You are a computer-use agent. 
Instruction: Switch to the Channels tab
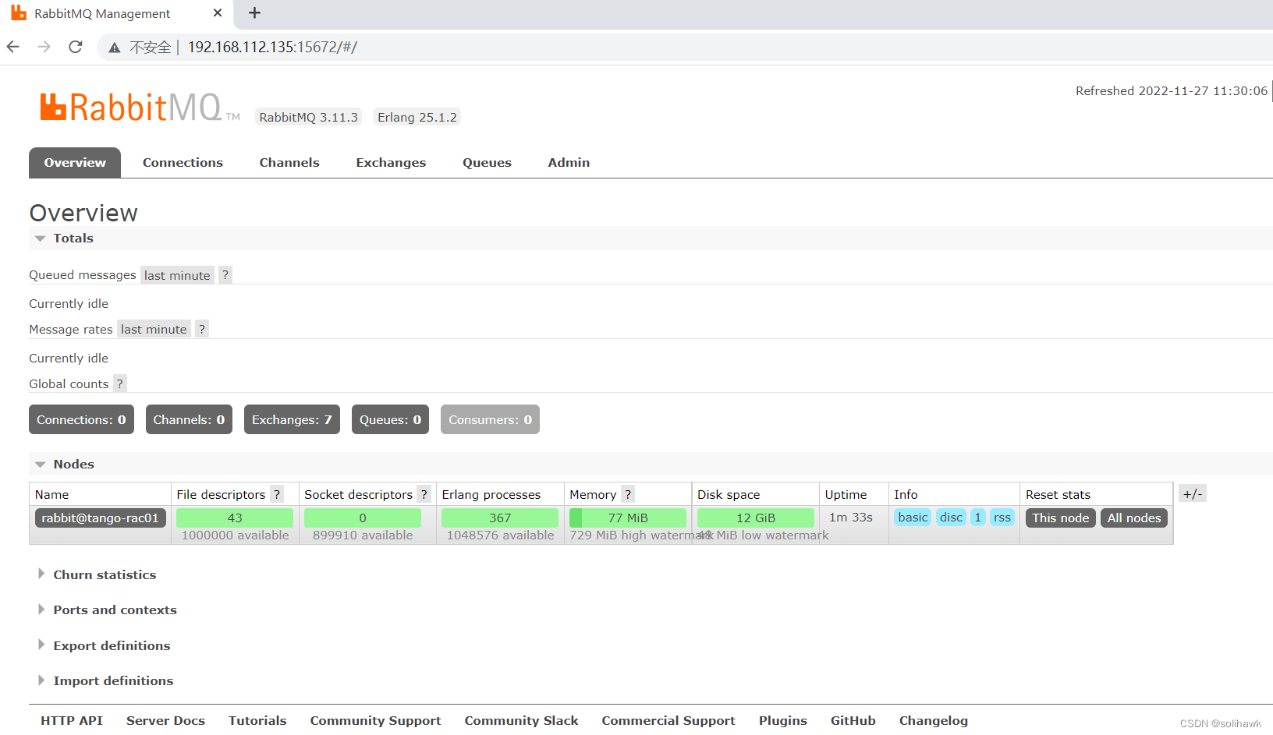(289, 162)
